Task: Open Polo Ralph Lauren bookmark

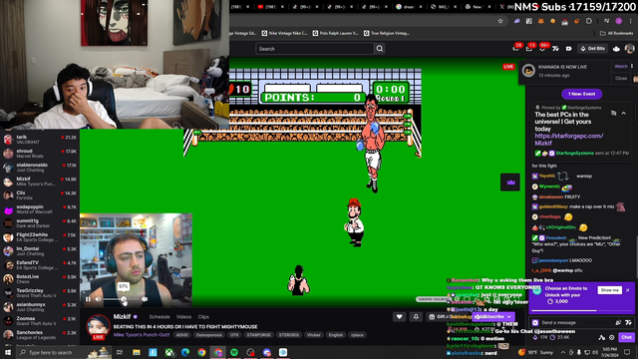Action: 335,33
